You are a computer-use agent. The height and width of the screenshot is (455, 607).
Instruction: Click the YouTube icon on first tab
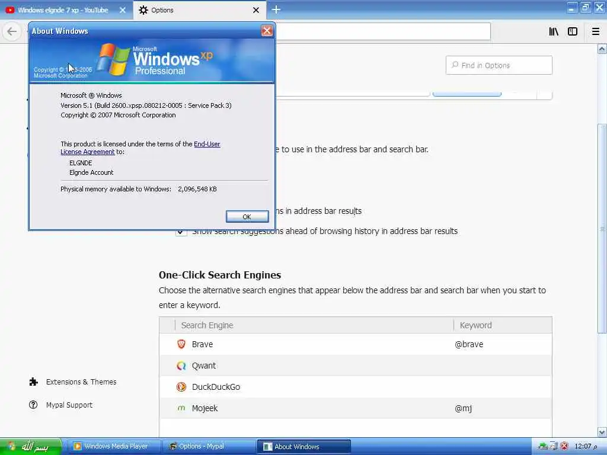point(10,10)
